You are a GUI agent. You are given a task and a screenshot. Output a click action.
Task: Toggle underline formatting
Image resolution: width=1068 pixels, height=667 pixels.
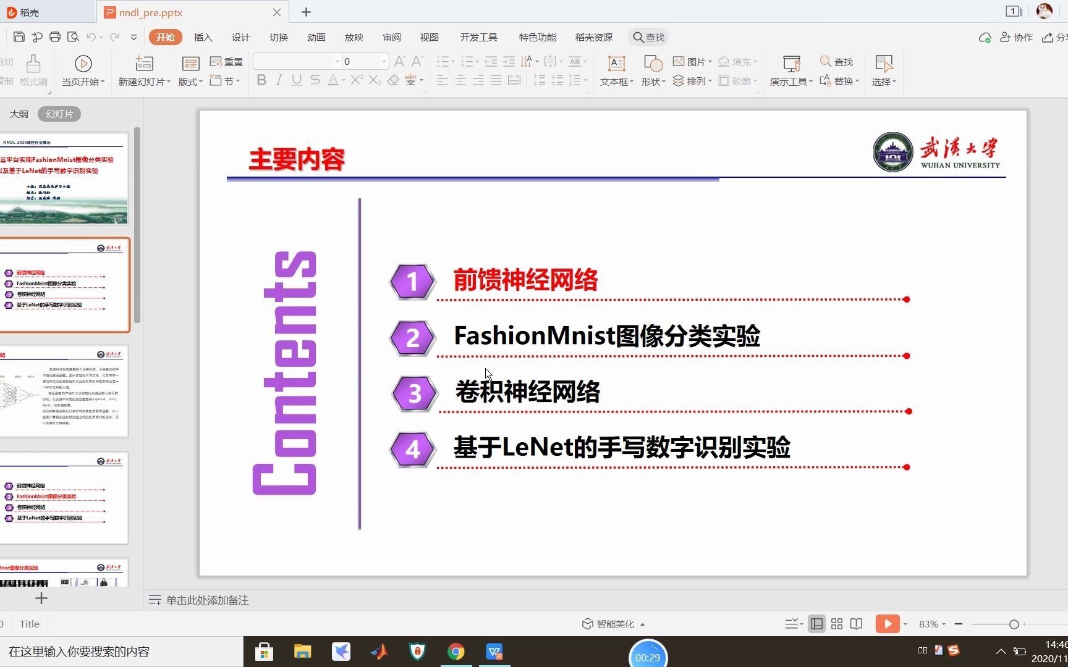pyautogui.click(x=297, y=80)
